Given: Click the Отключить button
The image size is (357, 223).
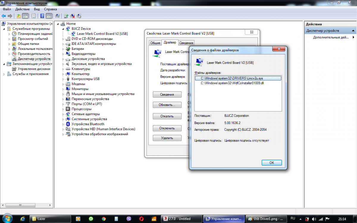Looking at the screenshot, I should tap(167, 128).
